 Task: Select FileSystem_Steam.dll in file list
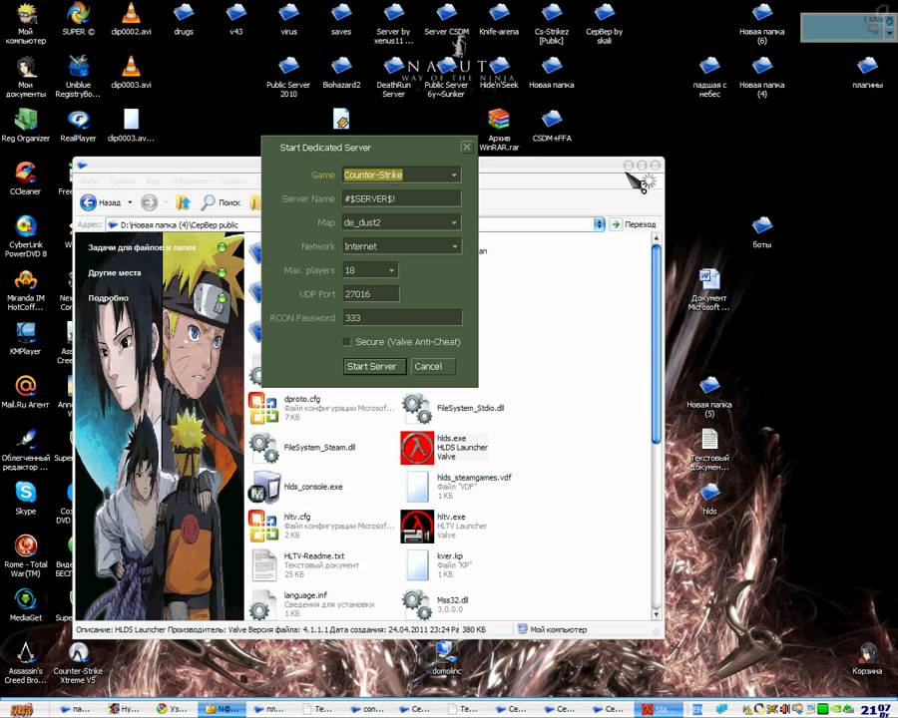(x=302, y=447)
